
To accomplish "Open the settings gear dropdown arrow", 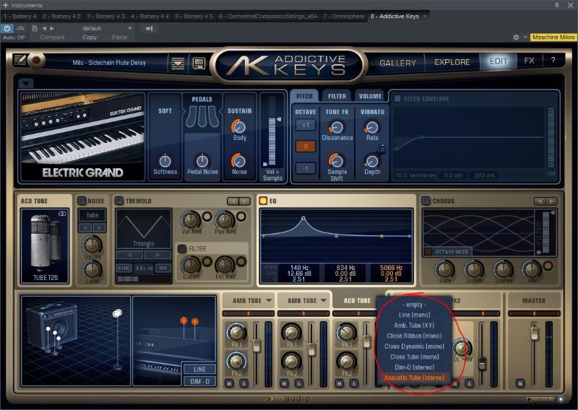I will (x=525, y=38).
